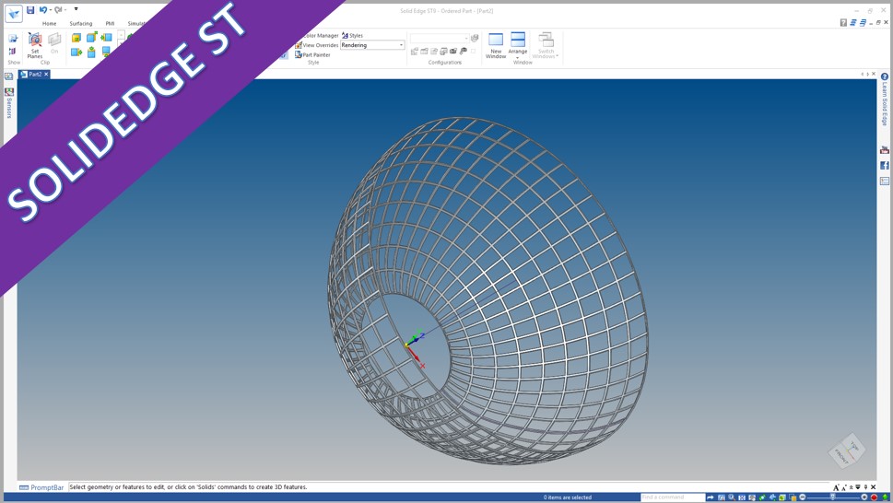893x503 pixels.
Task: Select the Part2 document tab
Action: [32, 74]
